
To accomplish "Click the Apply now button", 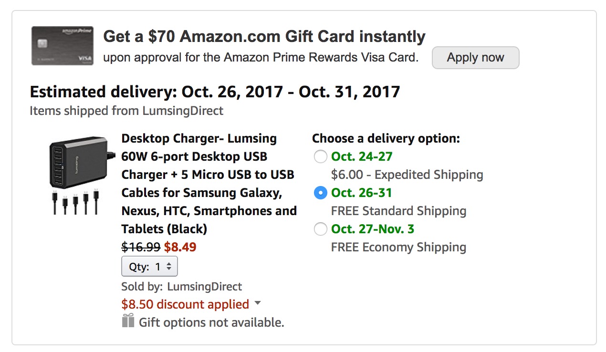I will pyautogui.click(x=475, y=58).
